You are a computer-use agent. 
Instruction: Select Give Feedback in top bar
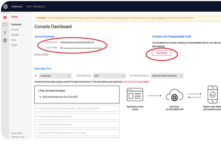point(36,7)
